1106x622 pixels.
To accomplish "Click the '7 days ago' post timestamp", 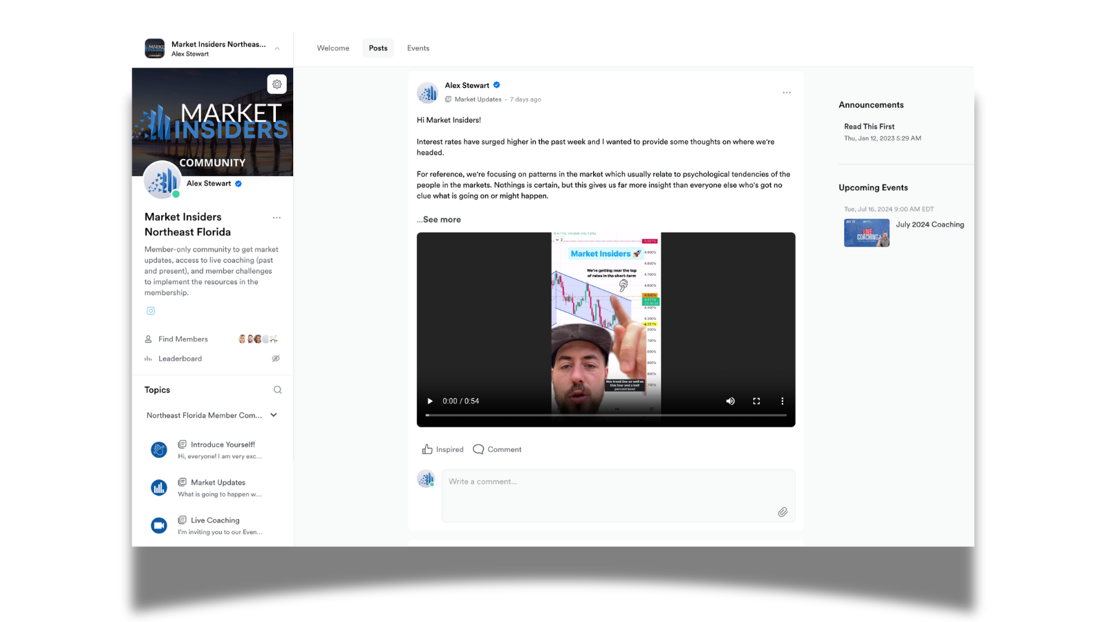I will [x=525, y=100].
